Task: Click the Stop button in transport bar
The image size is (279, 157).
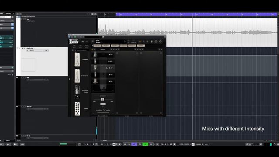Action: [x=140, y=144]
